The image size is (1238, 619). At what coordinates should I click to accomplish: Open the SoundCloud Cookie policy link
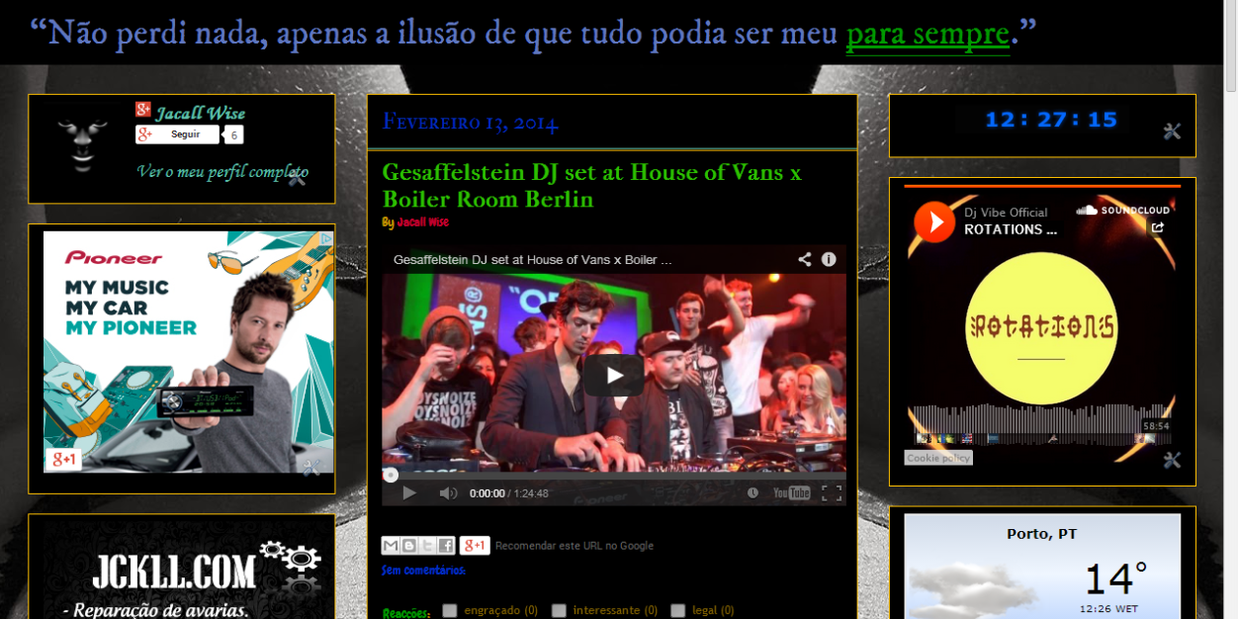tap(938, 458)
